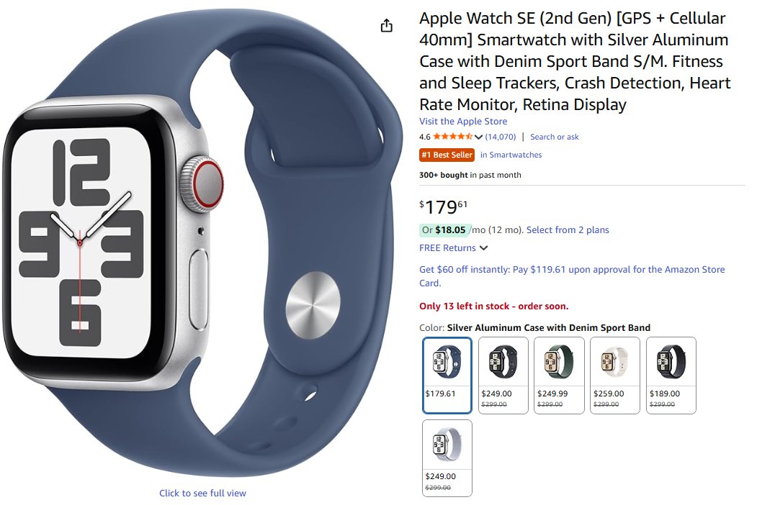Select the starlight band priced $259.00
Viewport: 757px width, 505px height.
point(615,376)
